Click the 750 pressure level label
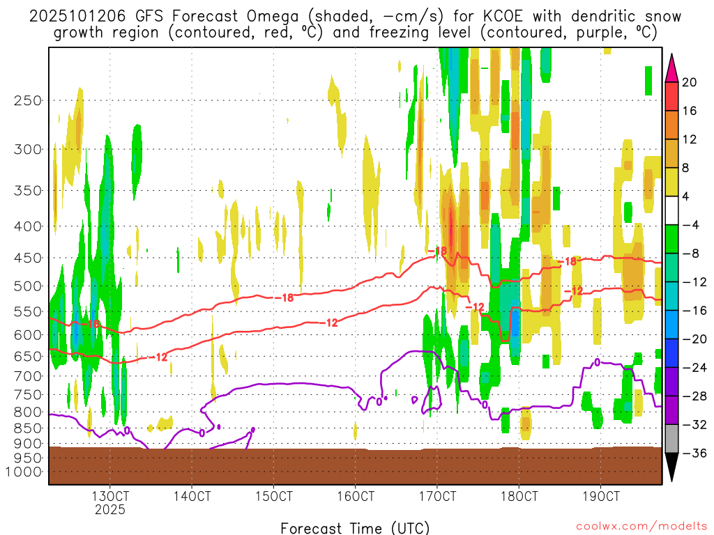 [28, 395]
